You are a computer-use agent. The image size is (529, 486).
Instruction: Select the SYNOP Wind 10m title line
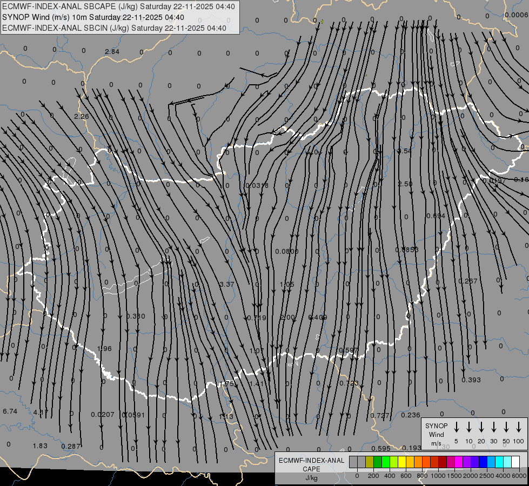[x=97, y=17]
